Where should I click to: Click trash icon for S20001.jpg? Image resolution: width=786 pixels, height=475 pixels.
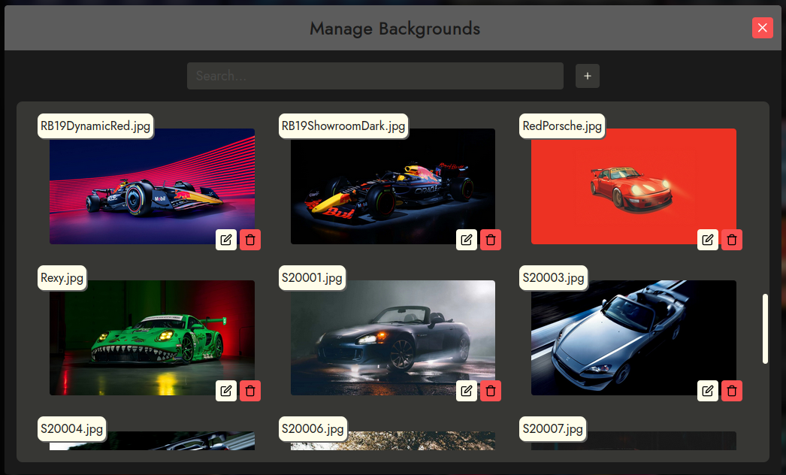click(491, 391)
